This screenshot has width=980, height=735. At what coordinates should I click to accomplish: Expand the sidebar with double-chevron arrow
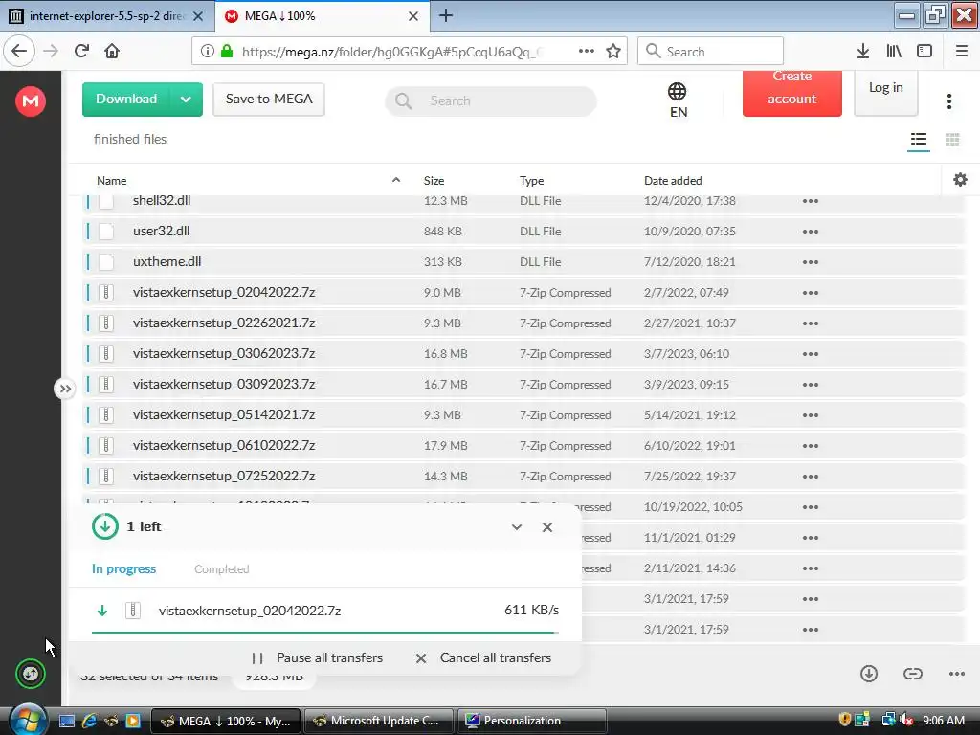64,389
